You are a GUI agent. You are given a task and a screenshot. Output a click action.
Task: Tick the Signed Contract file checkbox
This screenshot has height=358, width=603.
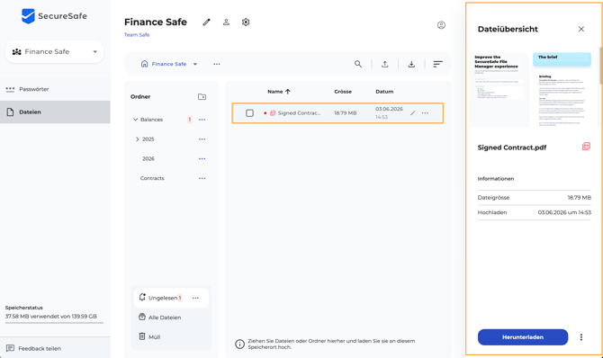(249, 113)
